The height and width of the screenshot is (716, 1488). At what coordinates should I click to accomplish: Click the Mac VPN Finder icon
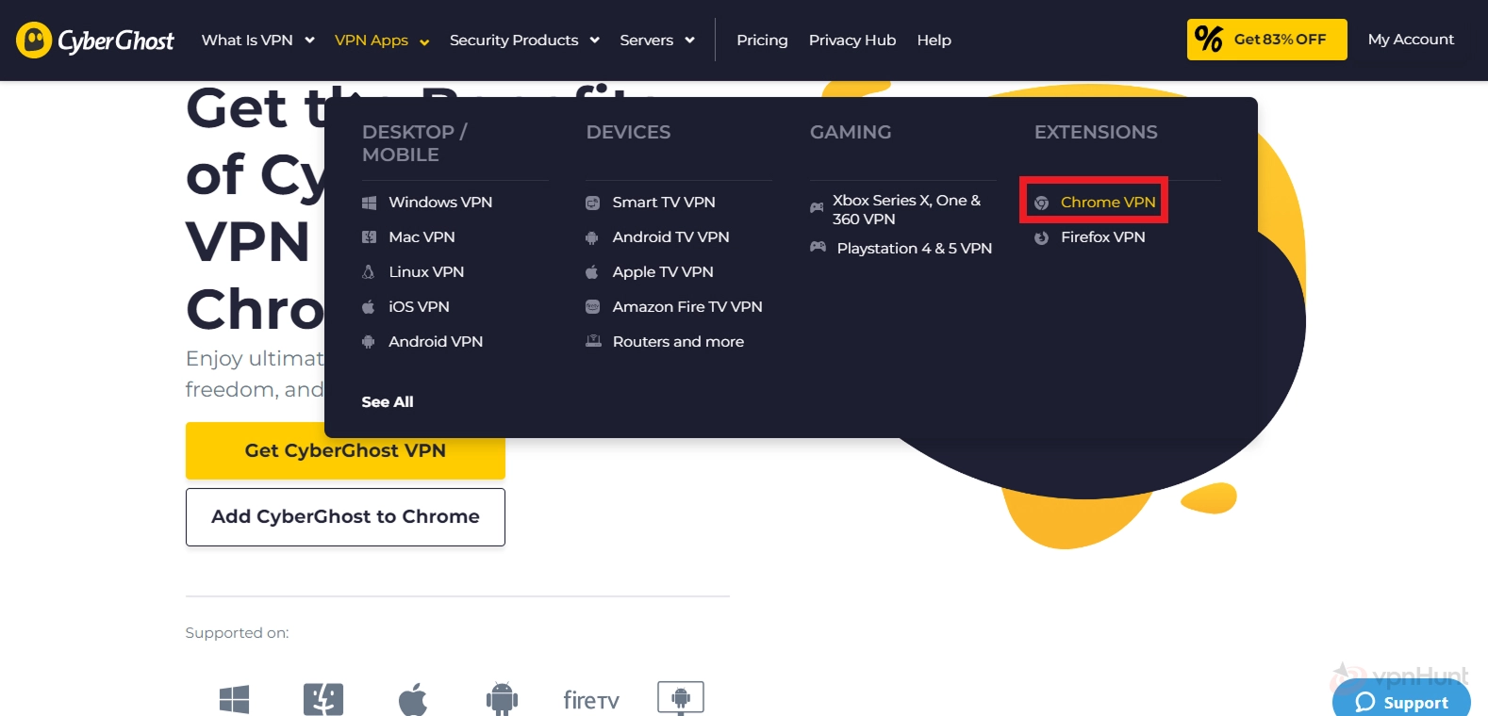click(369, 237)
